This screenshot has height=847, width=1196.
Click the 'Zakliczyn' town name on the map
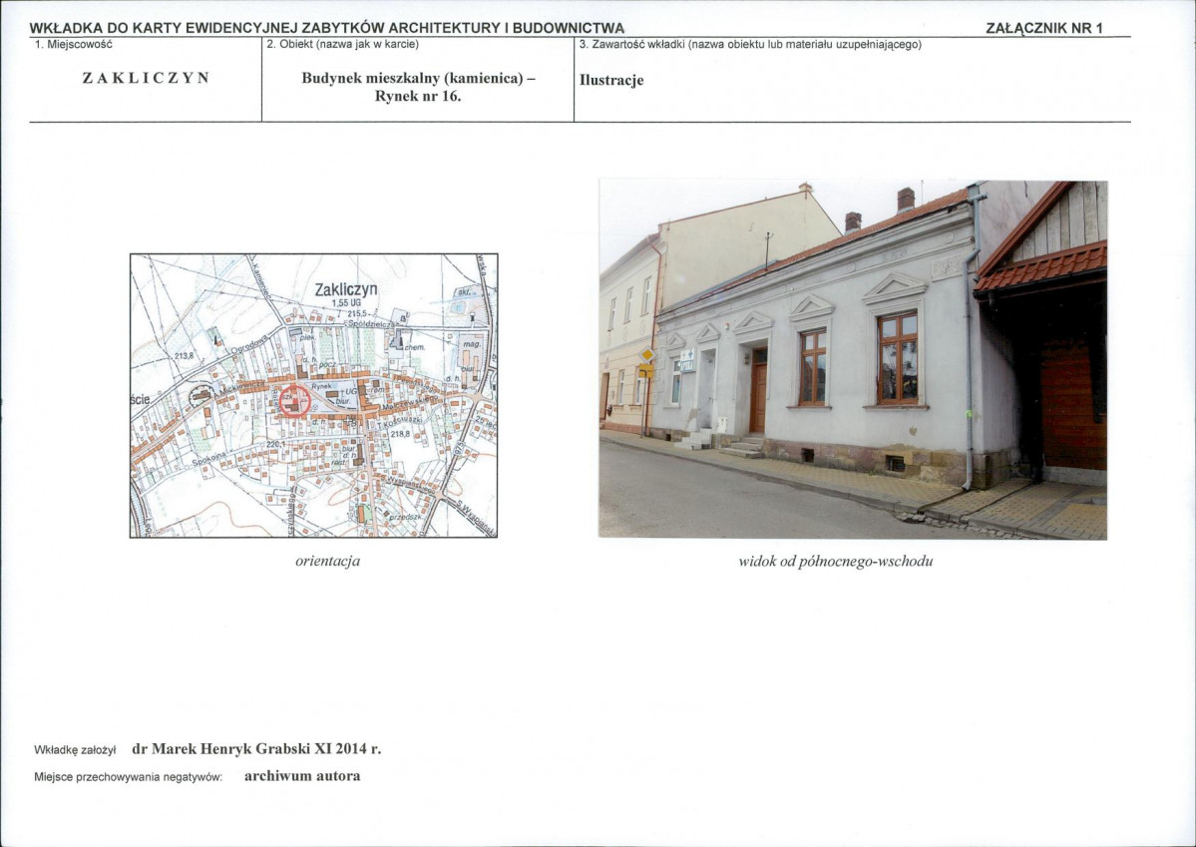coord(345,290)
